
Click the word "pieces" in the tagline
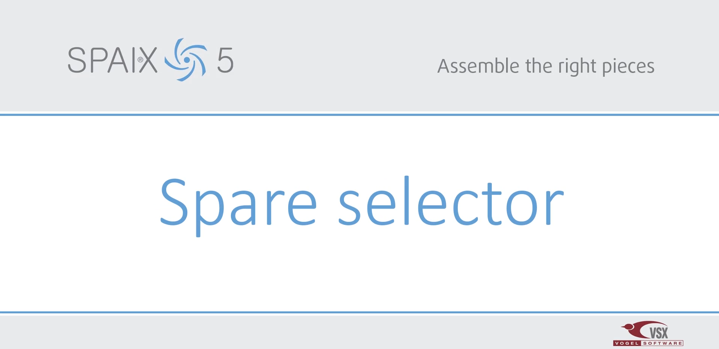pyautogui.click(x=628, y=67)
